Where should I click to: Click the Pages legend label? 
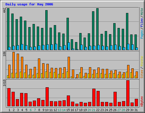pos(142,34)
